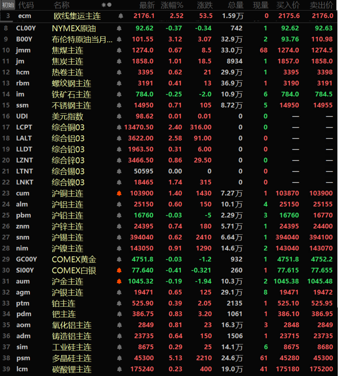The width and height of the screenshot is (338, 376).
Task: Click the gear icon in the 名称 header
Action: click(104, 5)
